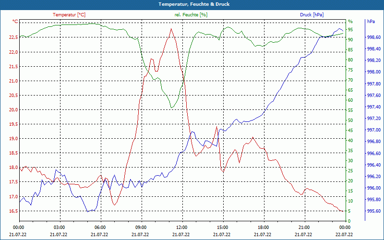Viewport: 384px width, 240px height.
Task: Click the 12:00 time axis label
Action: (181, 227)
